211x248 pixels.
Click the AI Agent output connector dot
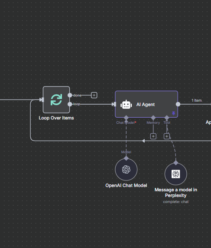click(178, 104)
